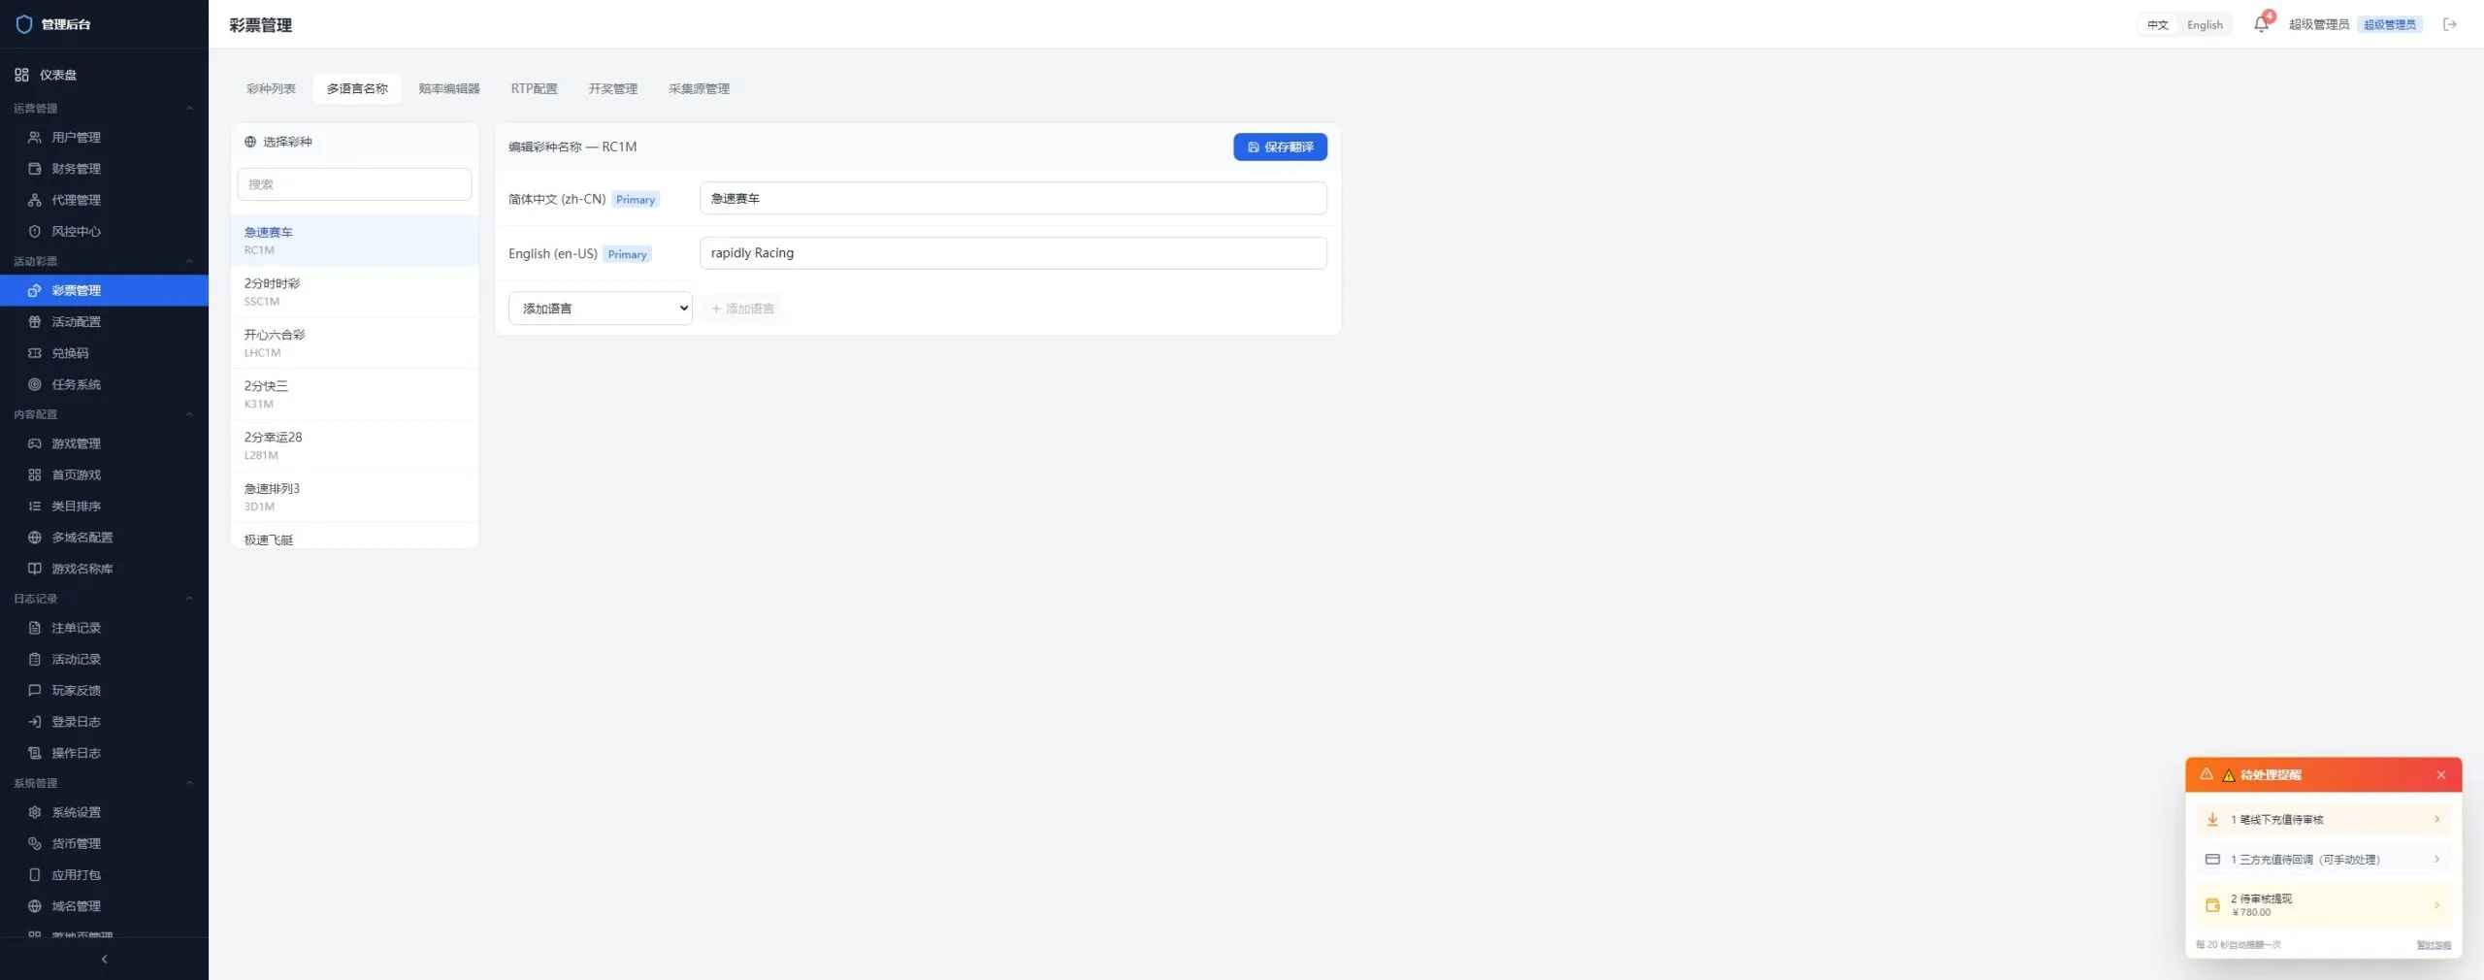Click the 保存翻译 button
Image resolution: width=2484 pixels, height=980 pixels.
[x=1280, y=147]
